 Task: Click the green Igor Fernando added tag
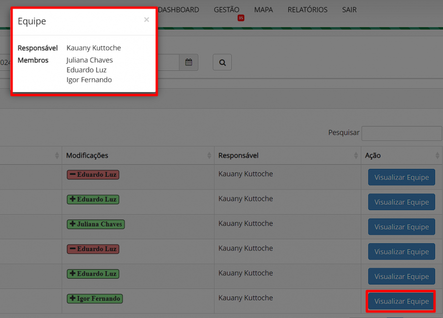[95, 298]
